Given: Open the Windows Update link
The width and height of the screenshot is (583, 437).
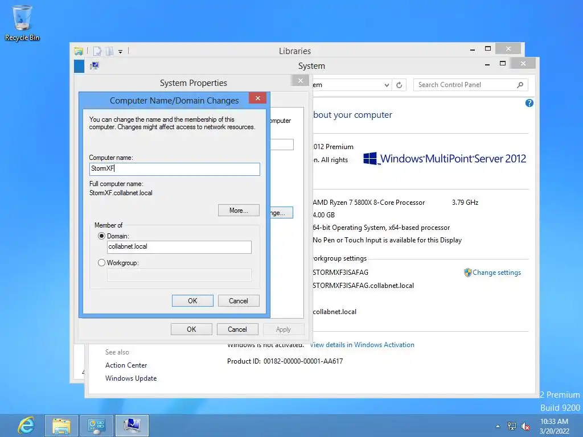Looking at the screenshot, I should coord(131,378).
